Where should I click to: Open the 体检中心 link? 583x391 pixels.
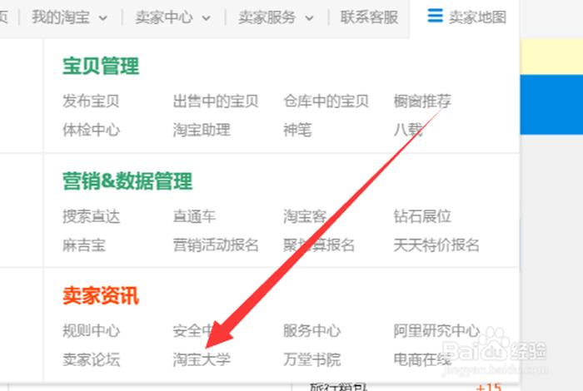coord(91,130)
